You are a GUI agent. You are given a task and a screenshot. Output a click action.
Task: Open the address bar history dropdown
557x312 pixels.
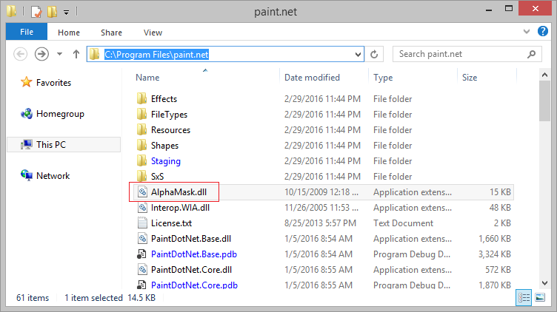pos(358,55)
